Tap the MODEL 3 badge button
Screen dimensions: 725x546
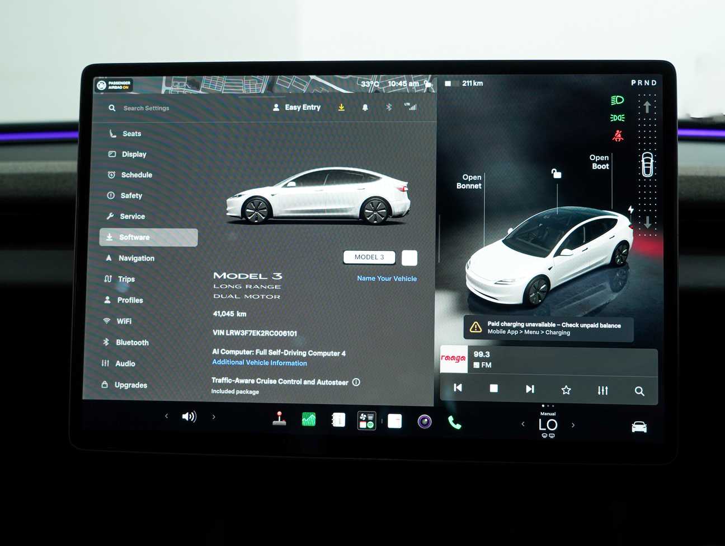coord(369,257)
